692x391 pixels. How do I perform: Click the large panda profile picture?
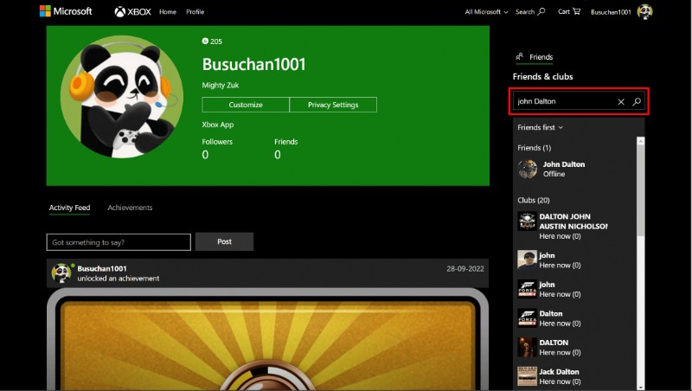(x=122, y=98)
